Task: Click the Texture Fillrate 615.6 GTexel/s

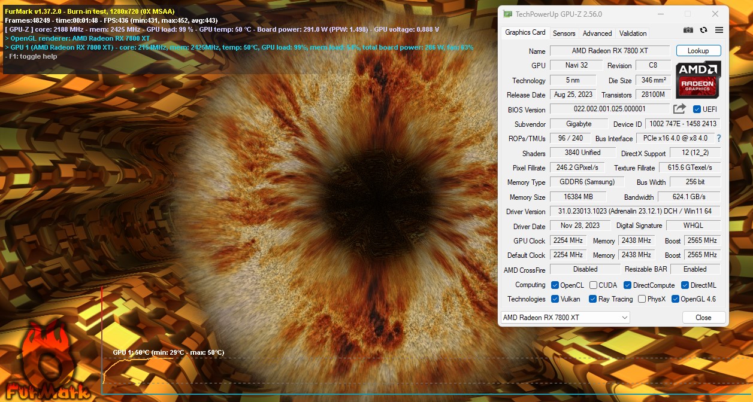Action: 690,167
